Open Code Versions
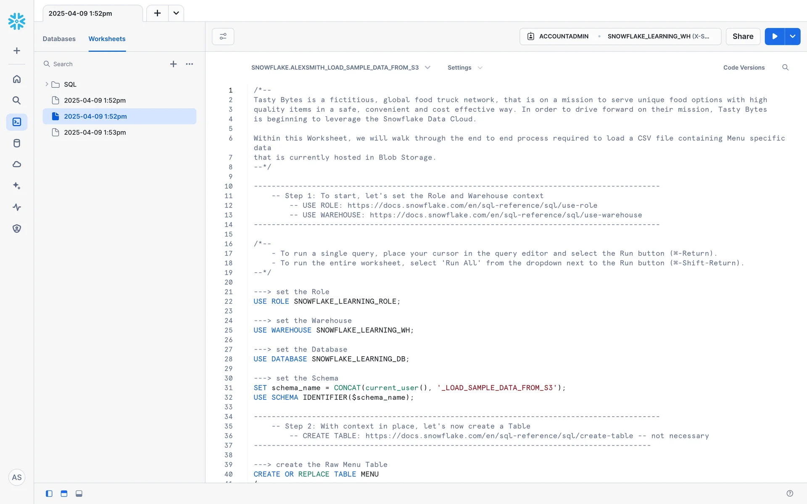This screenshot has height=504, width=807. pyautogui.click(x=744, y=68)
